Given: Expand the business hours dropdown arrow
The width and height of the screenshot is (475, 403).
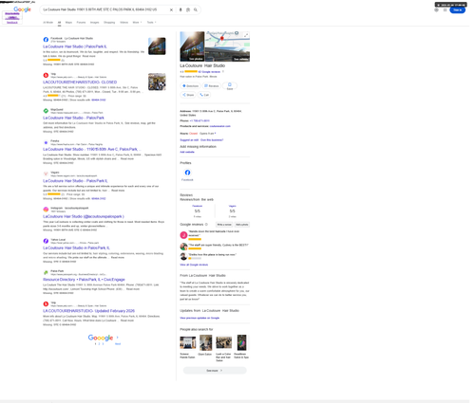Looking at the screenshot, I should click(x=216, y=134).
